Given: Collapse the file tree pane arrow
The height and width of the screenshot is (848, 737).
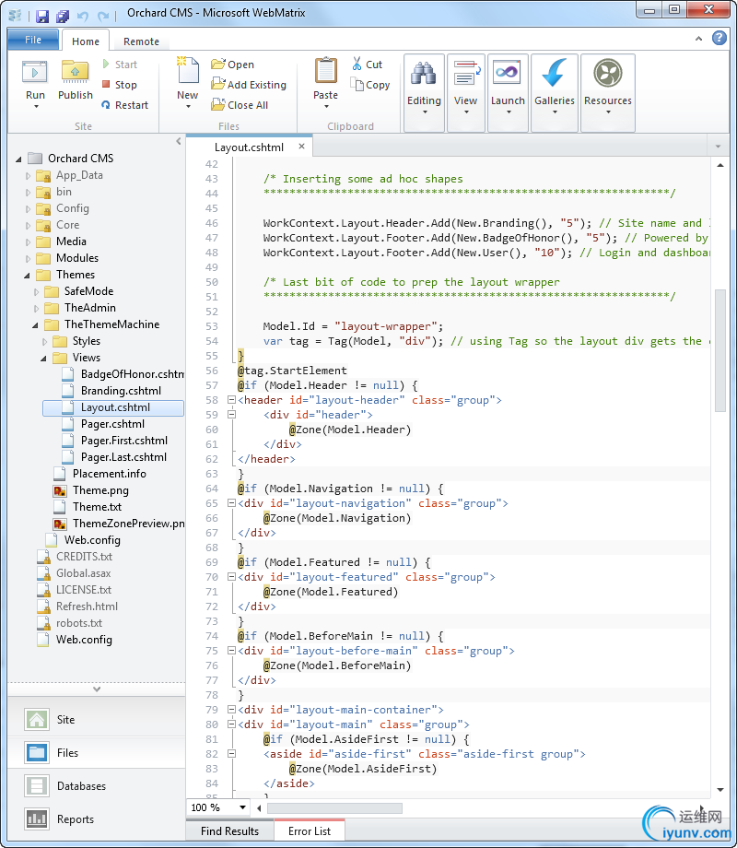Looking at the screenshot, I should click(179, 141).
